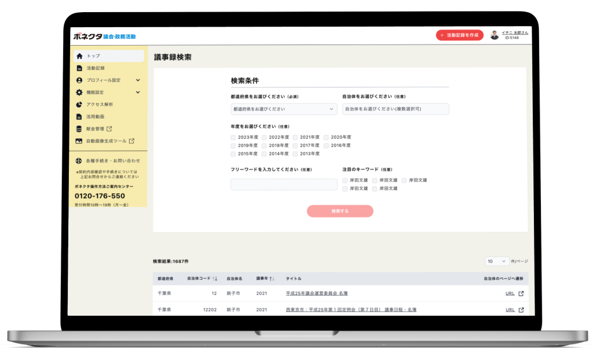593x354 pixels.
Task: Click the external link icon next to 献金管理
Action: 109,129
